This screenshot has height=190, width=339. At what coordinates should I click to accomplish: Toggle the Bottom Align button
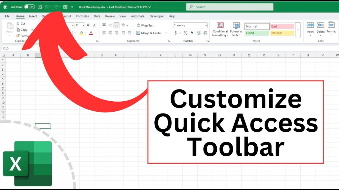coord(117,25)
